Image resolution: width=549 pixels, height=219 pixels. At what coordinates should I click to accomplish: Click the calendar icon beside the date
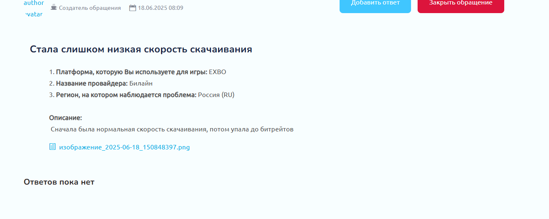(133, 8)
